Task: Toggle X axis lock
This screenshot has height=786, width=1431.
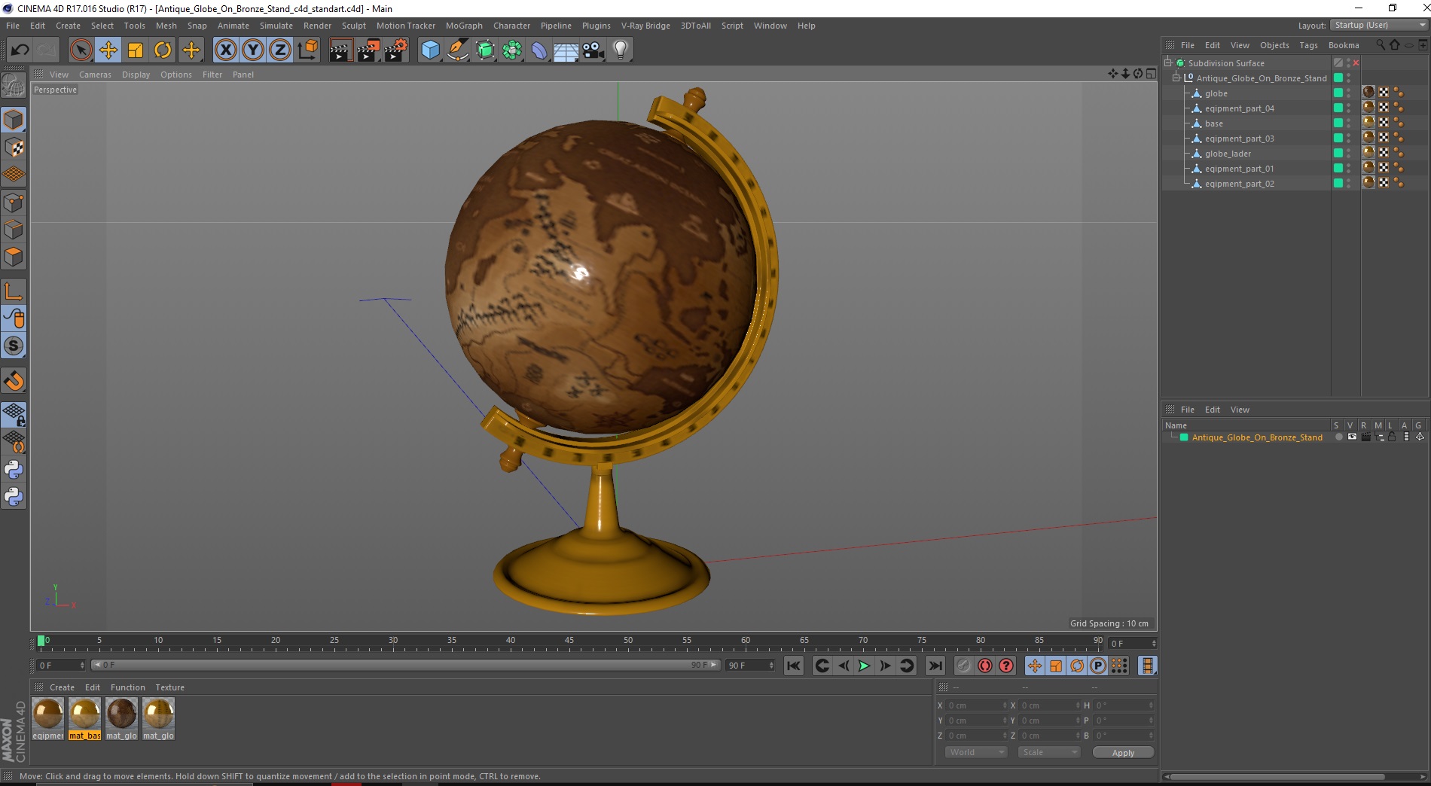Action: [x=225, y=50]
